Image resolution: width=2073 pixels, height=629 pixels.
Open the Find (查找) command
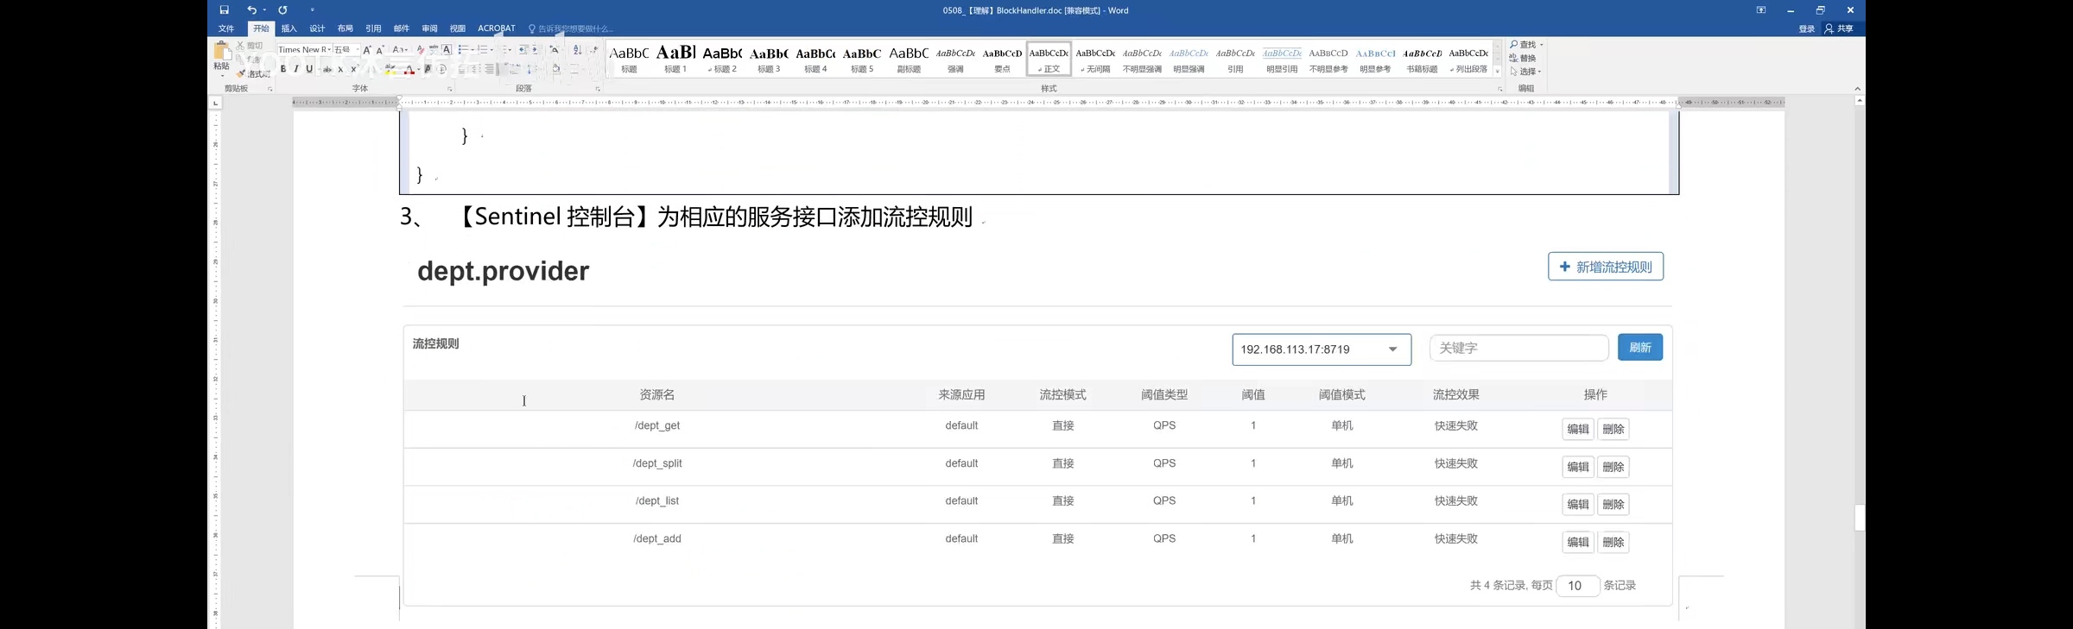click(1525, 45)
